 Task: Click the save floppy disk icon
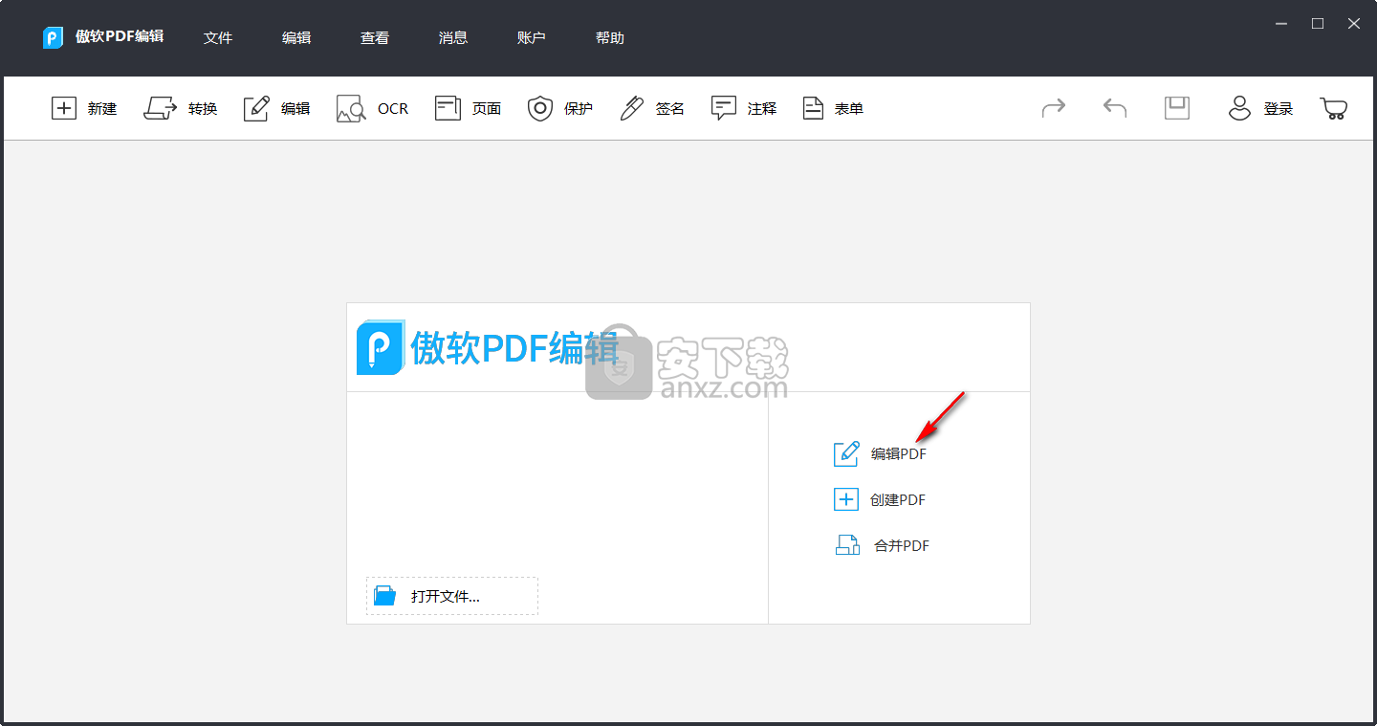click(x=1177, y=108)
